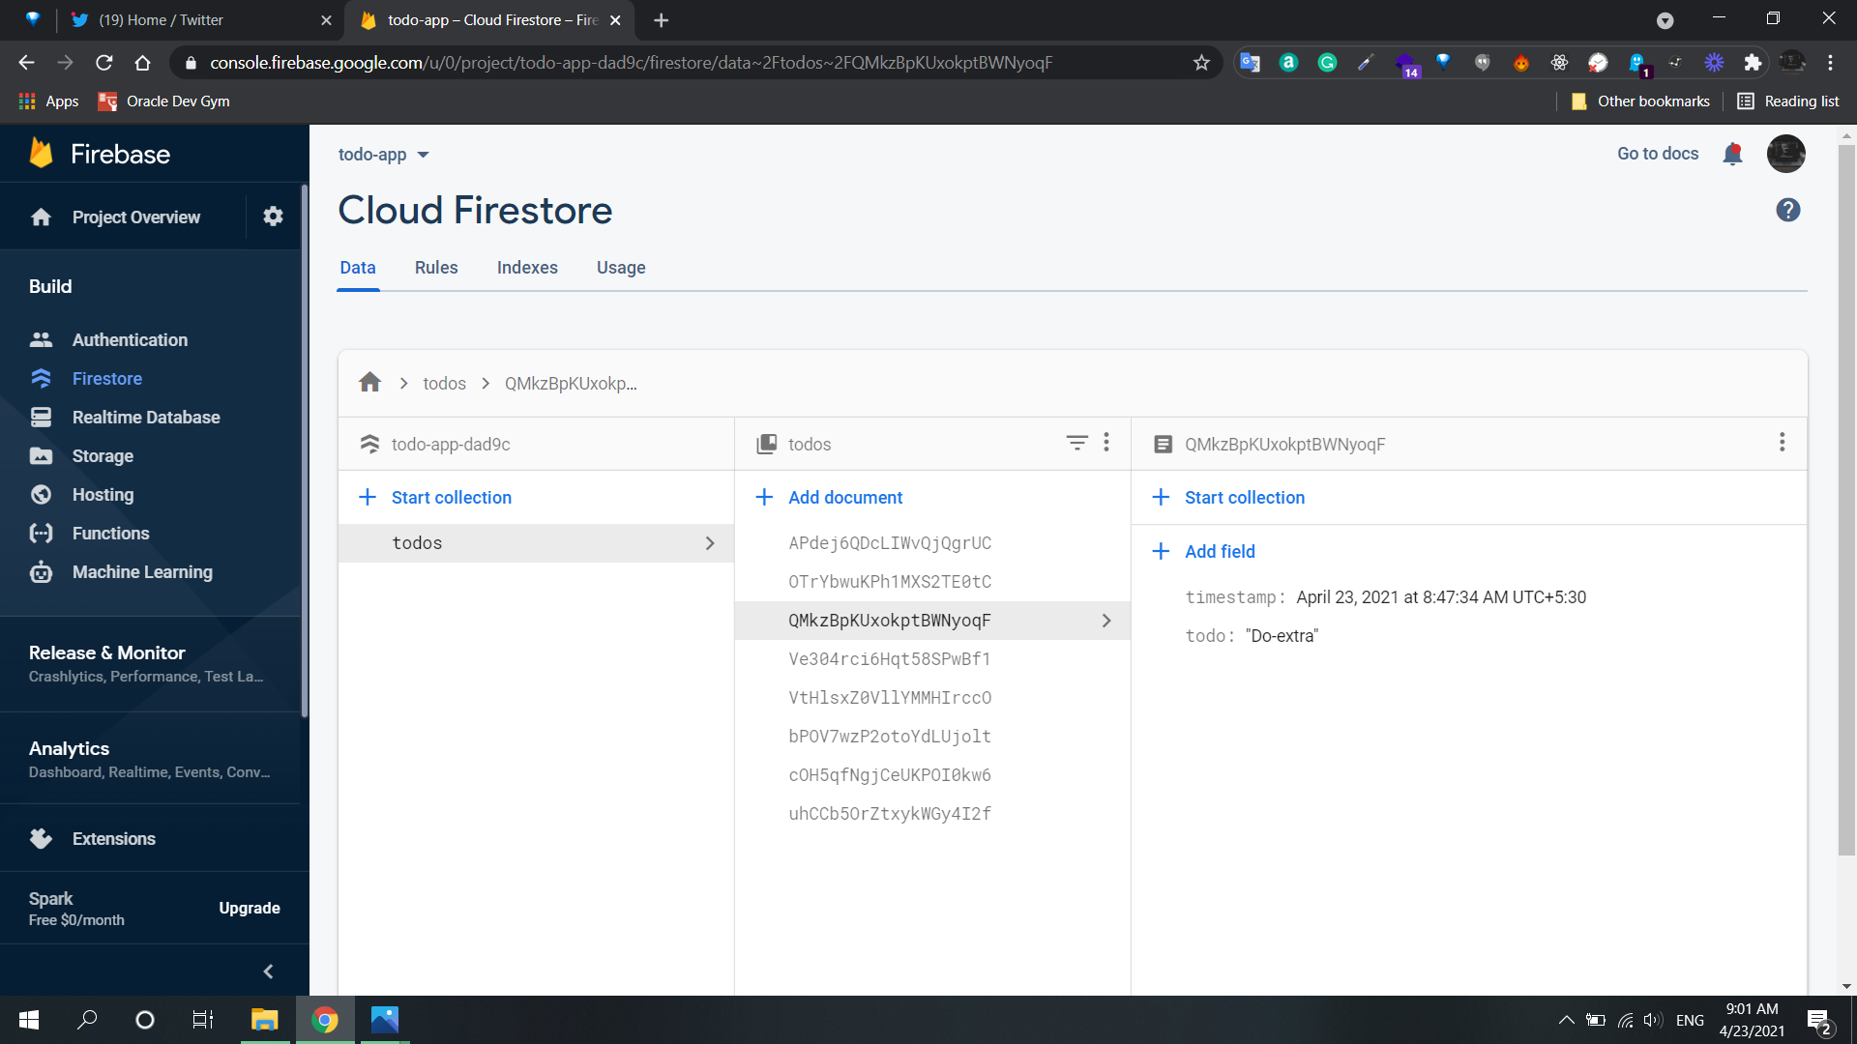Open the todos collection three-dot menu
Image resolution: width=1857 pixels, height=1044 pixels.
(1106, 443)
